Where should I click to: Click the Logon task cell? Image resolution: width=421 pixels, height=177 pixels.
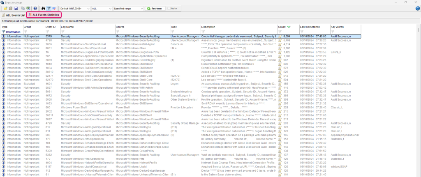[x=174, y=84]
